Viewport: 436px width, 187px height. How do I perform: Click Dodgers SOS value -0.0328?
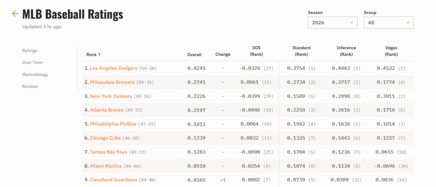(x=250, y=68)
